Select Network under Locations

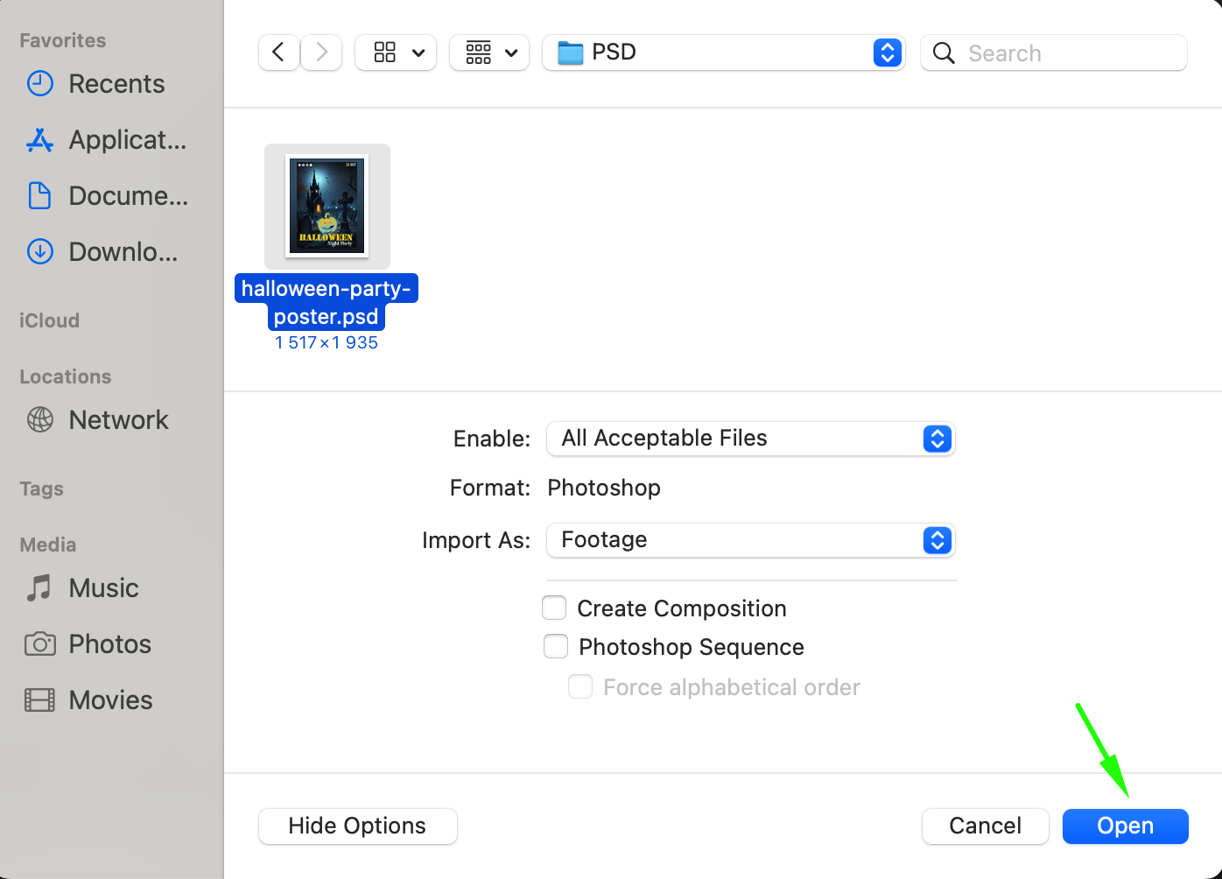tap(118, 420)
